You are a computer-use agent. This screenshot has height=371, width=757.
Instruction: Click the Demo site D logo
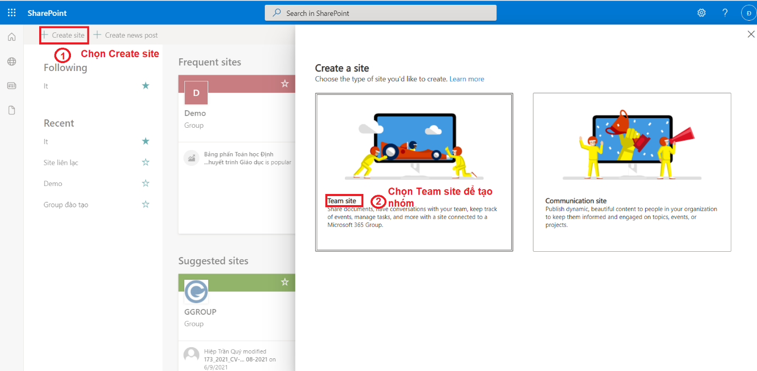196,93
